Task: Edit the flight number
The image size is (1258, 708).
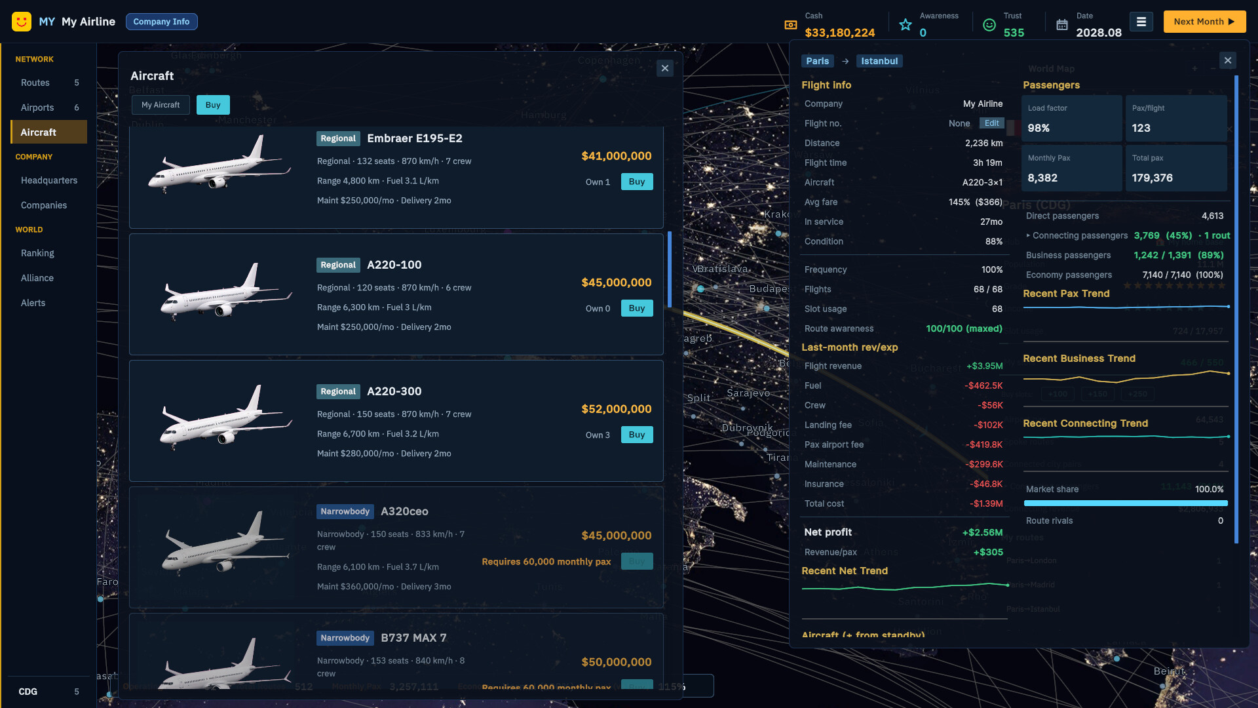Action: point(991,123)
